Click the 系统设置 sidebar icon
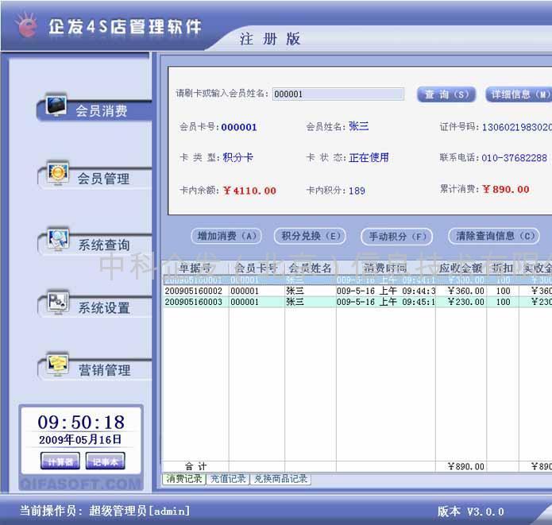The image size is (552, 525). coord(58,303)
